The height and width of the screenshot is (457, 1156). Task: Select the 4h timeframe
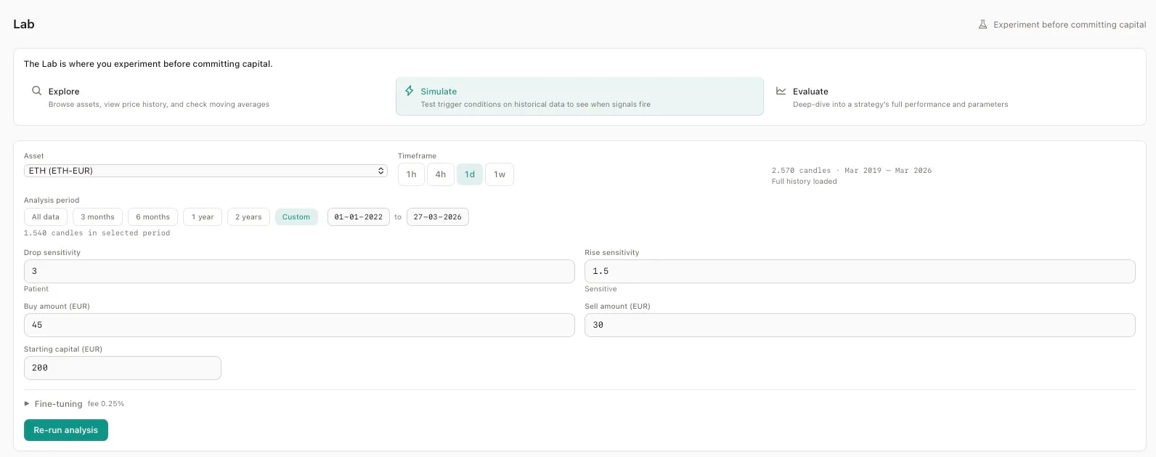point(441,174)
